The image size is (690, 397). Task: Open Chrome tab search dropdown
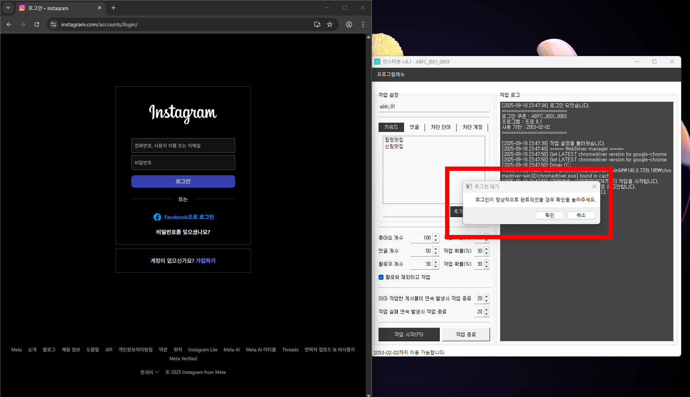pos(8,8)
